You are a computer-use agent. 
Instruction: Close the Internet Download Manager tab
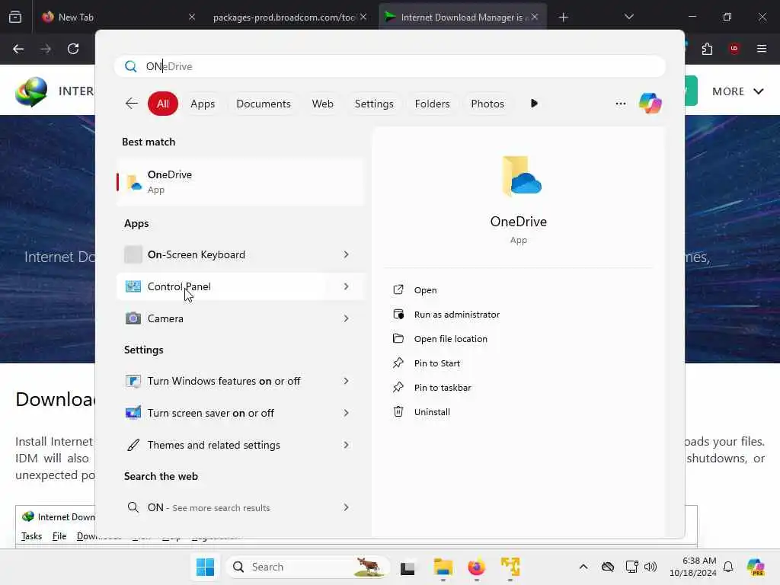[x=534, y=17]
